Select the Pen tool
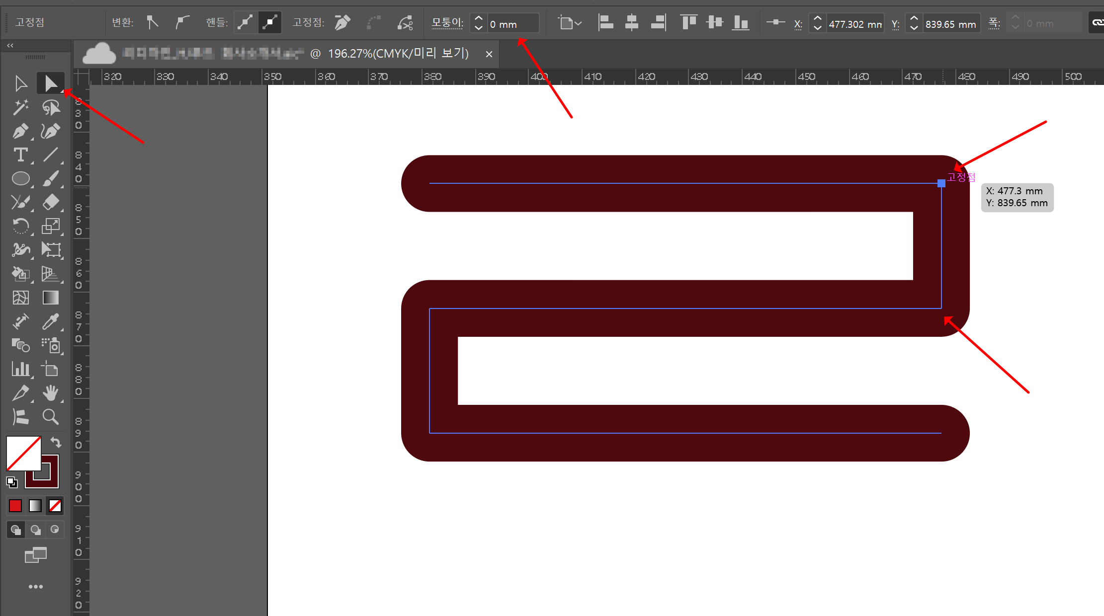Screen dimensions: 1104x616 point(20,132)
